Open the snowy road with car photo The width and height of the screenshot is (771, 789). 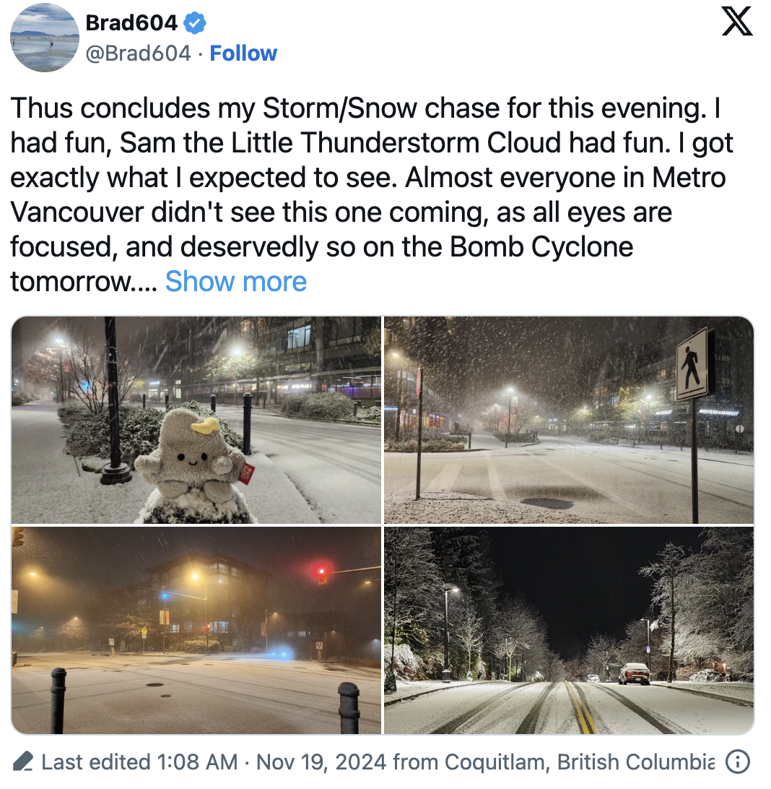coord(569,630)
